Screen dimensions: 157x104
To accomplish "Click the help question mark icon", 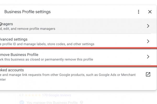I will (81, 102).
